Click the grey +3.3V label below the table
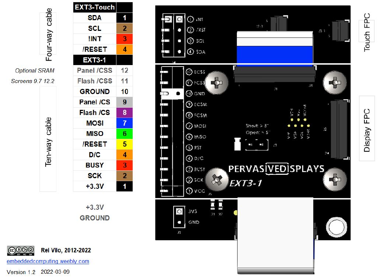The image size is (378, 277). 95,207
